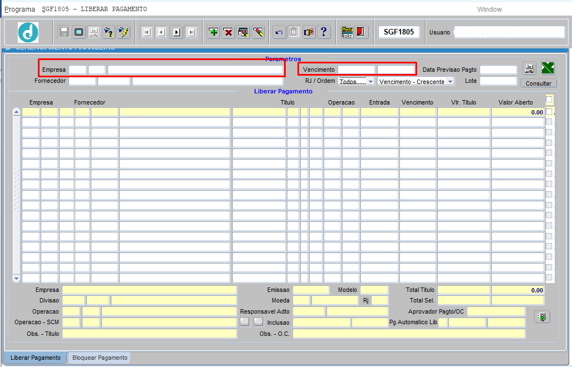
Task: Click the first small gray button before Inclusao
Action: (245, 322)
